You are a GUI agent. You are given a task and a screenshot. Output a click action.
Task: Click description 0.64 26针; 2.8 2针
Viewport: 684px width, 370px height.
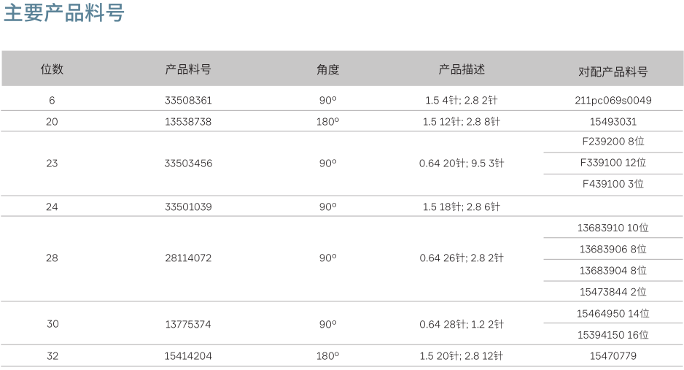[x=462, y=258]
